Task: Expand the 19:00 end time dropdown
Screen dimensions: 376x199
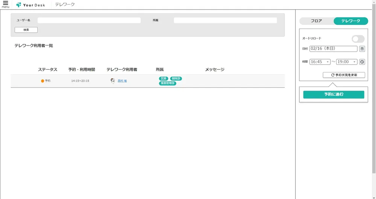Action: [347, 62]
